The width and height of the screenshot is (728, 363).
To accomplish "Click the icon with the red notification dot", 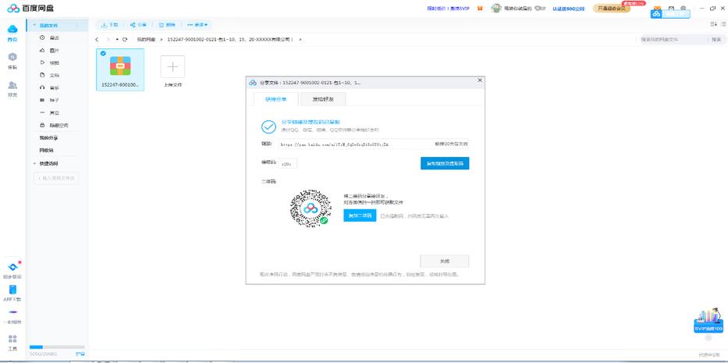I will pos(13,267).
